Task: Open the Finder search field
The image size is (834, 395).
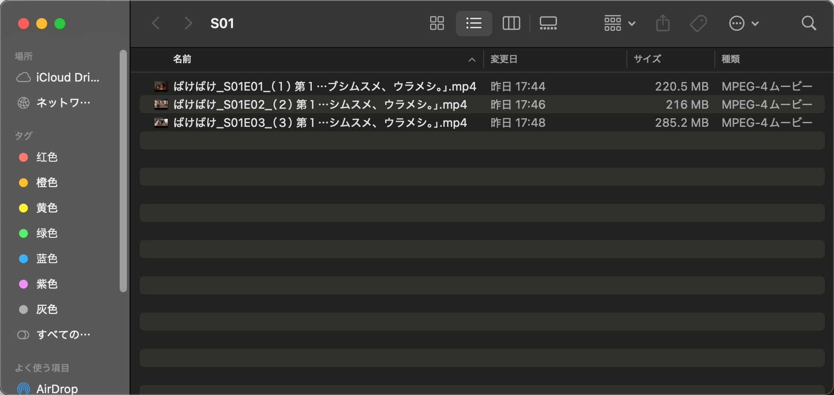Action: coord(809,23)
